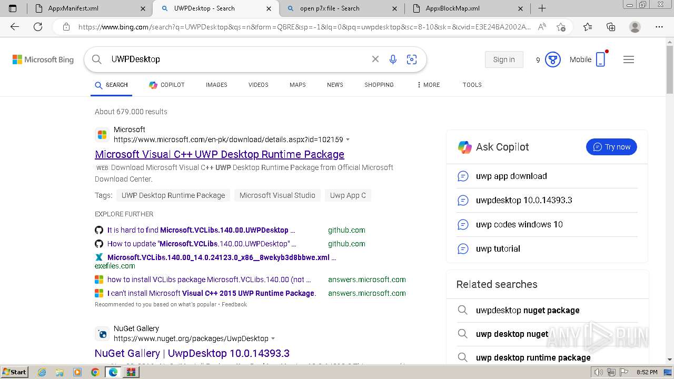Clear the search box text
Viewport: 674px width, 379px height.
click(x=375, y=59)
